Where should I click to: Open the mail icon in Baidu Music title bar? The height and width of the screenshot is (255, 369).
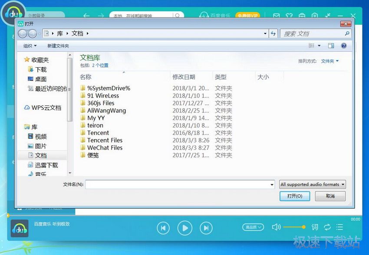point(276,16)
